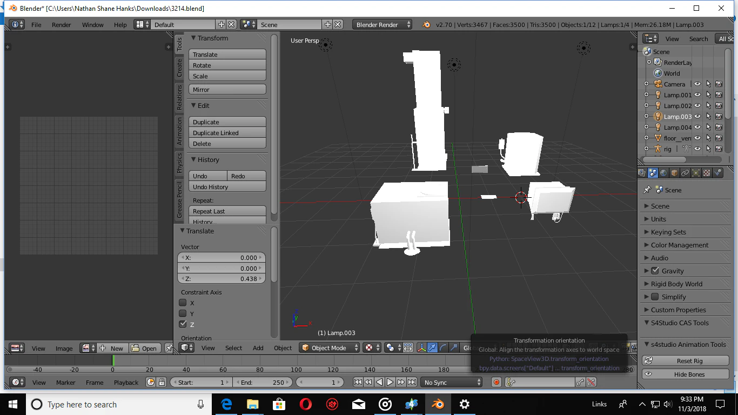738x415 pixels.
Task: Click the Reset Rig button
Action: pyautogui.click(x=686, y=360)
